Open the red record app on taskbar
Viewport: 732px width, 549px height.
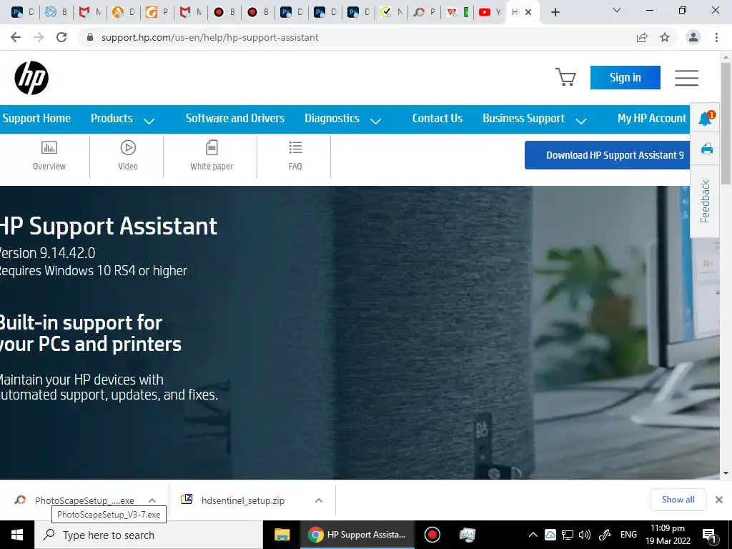432,535
